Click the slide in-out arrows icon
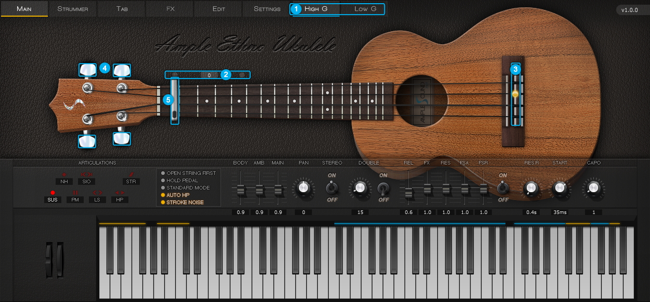 click(x=86, y=174)
